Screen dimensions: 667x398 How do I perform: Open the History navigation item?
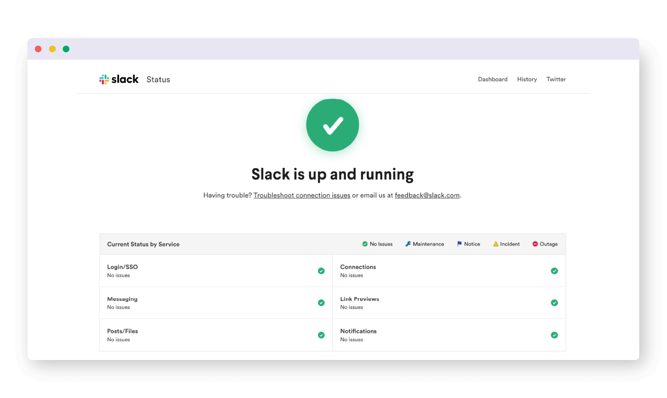point(527,79)
